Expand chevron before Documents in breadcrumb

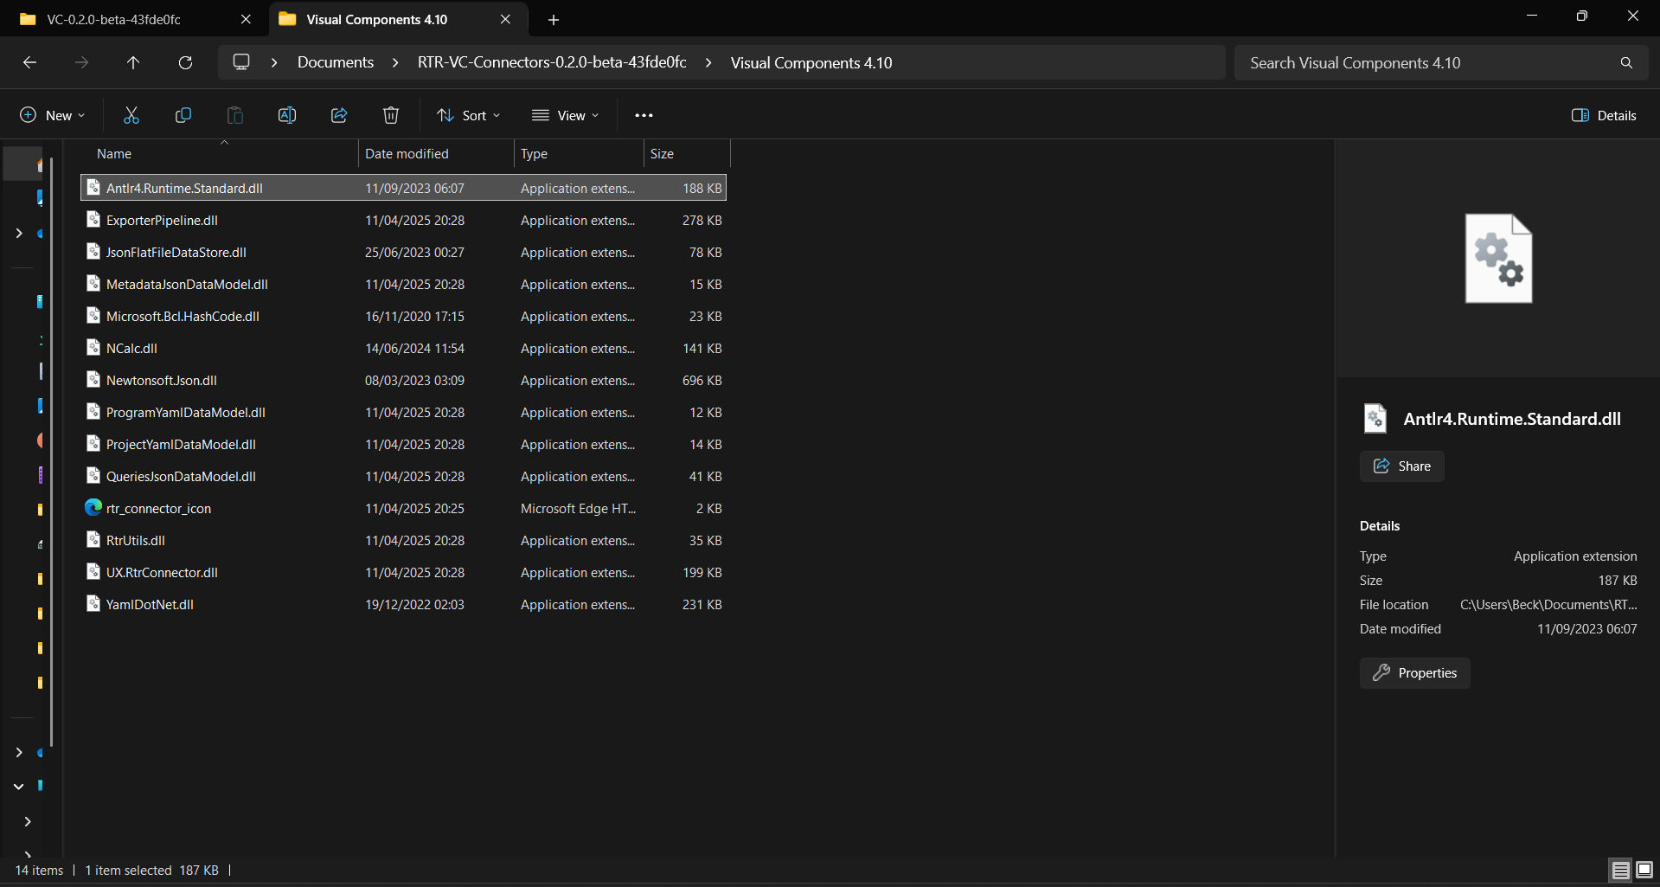coord(274,62)
